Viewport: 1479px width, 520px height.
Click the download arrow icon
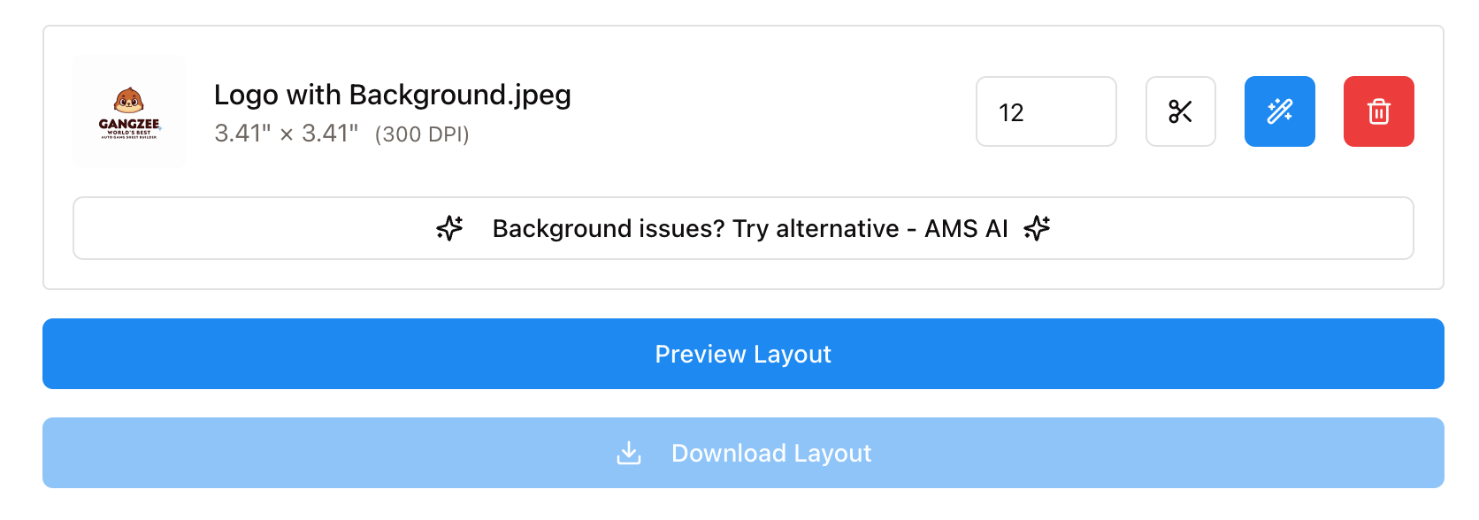(629, 453)
